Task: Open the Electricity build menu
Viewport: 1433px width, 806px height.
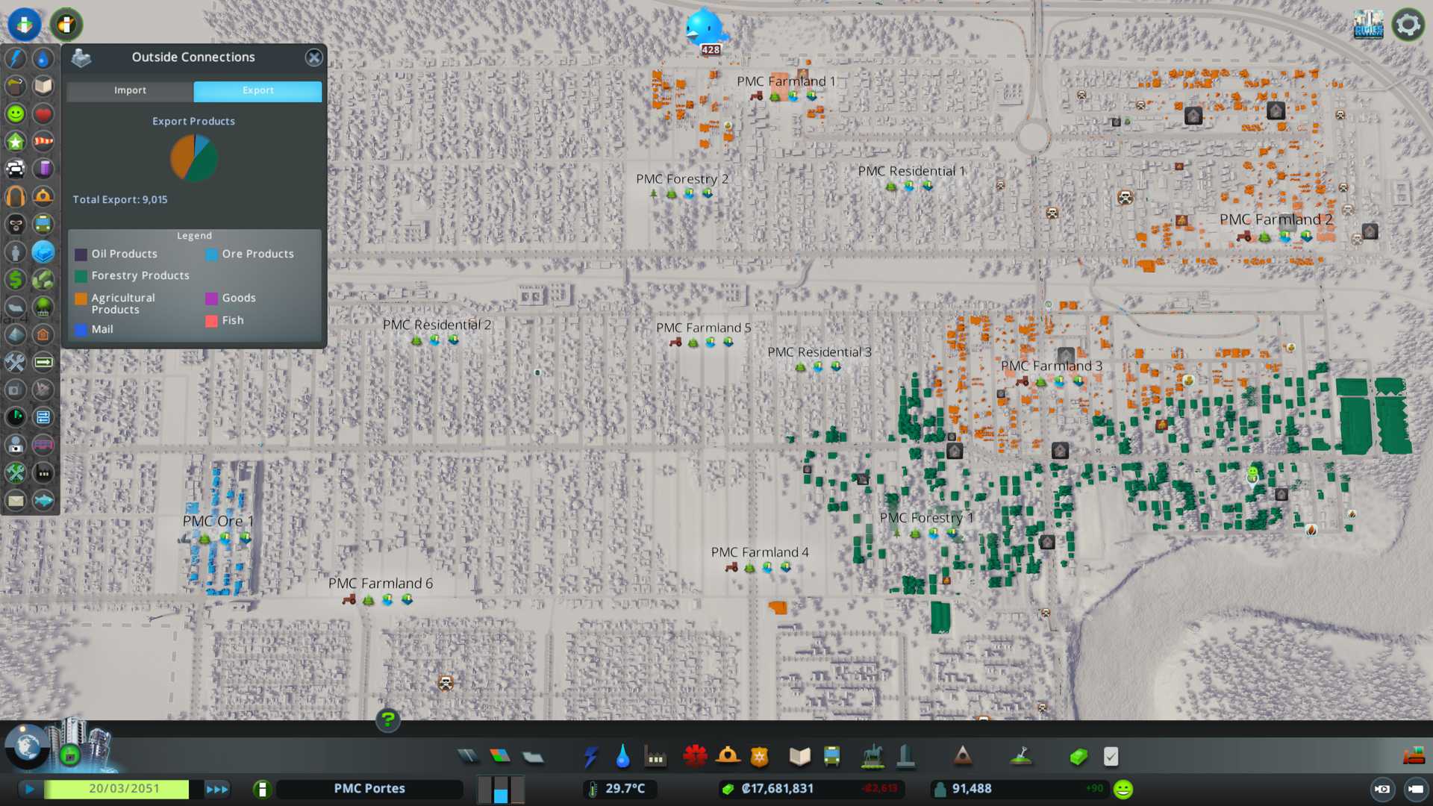Action: (590, 757)
